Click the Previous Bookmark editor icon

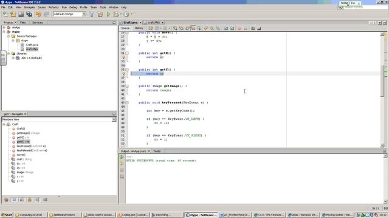coord(205,28)
